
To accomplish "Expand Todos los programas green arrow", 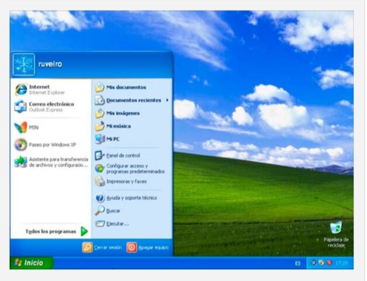I will pos(84,231).
